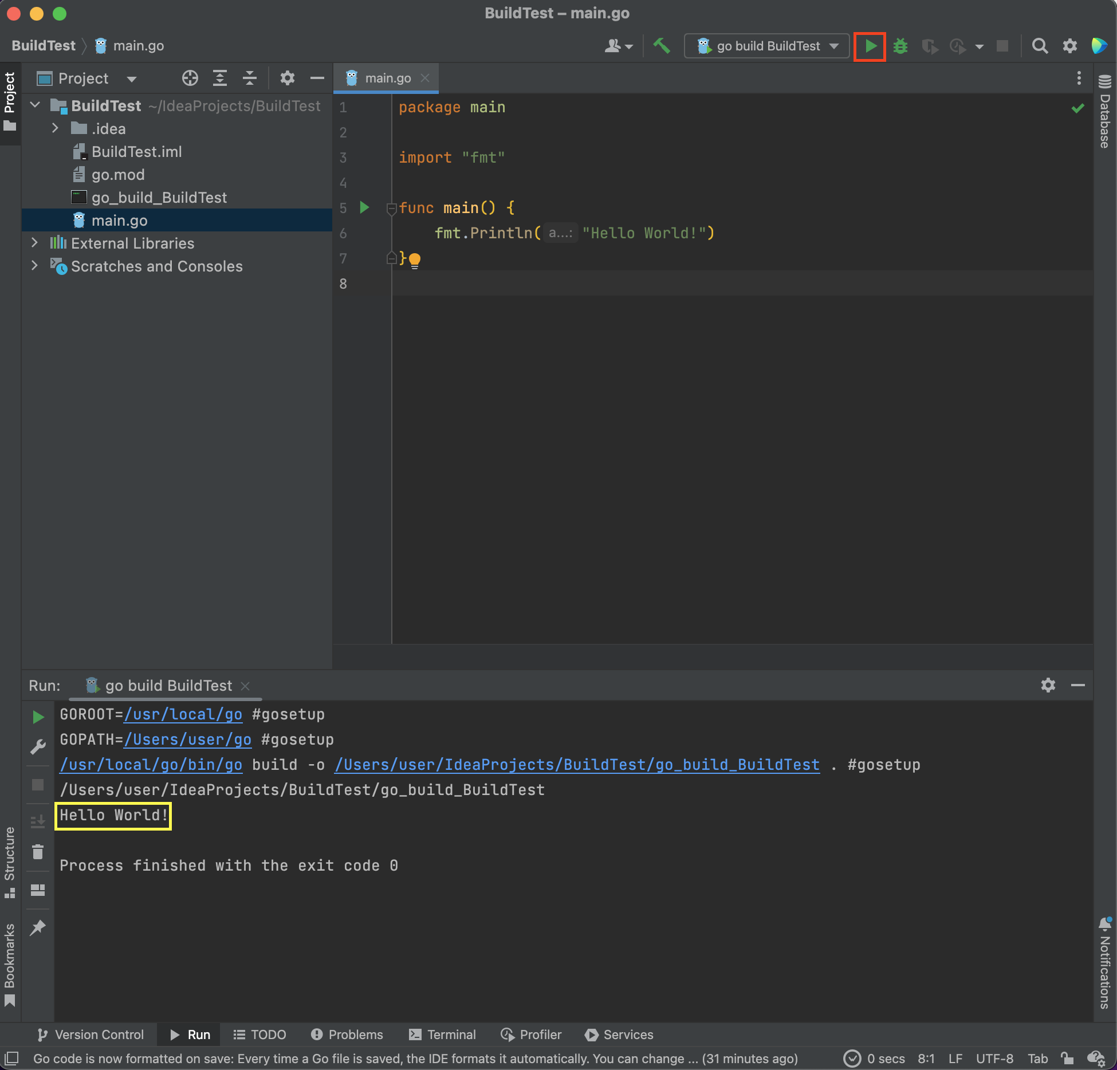Click the /Users/user/go GOPATH link
1117x1070 pixels.
(x=188, y=739)
